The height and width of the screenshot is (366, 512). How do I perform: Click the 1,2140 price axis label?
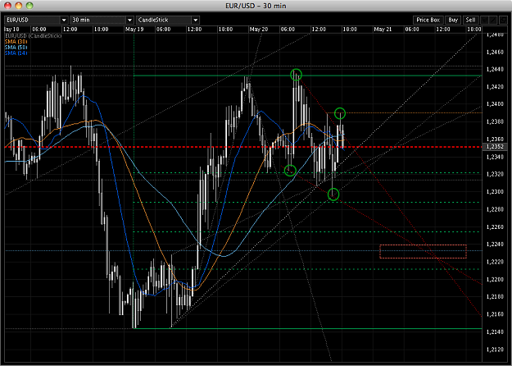[x=495, y=332]
